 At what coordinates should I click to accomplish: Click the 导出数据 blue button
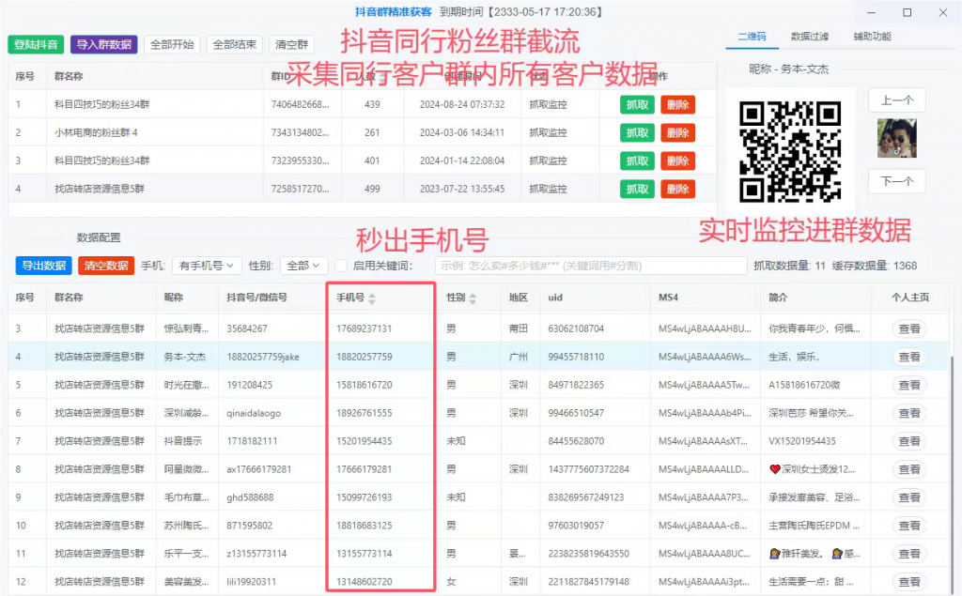[x=43, y=266]
